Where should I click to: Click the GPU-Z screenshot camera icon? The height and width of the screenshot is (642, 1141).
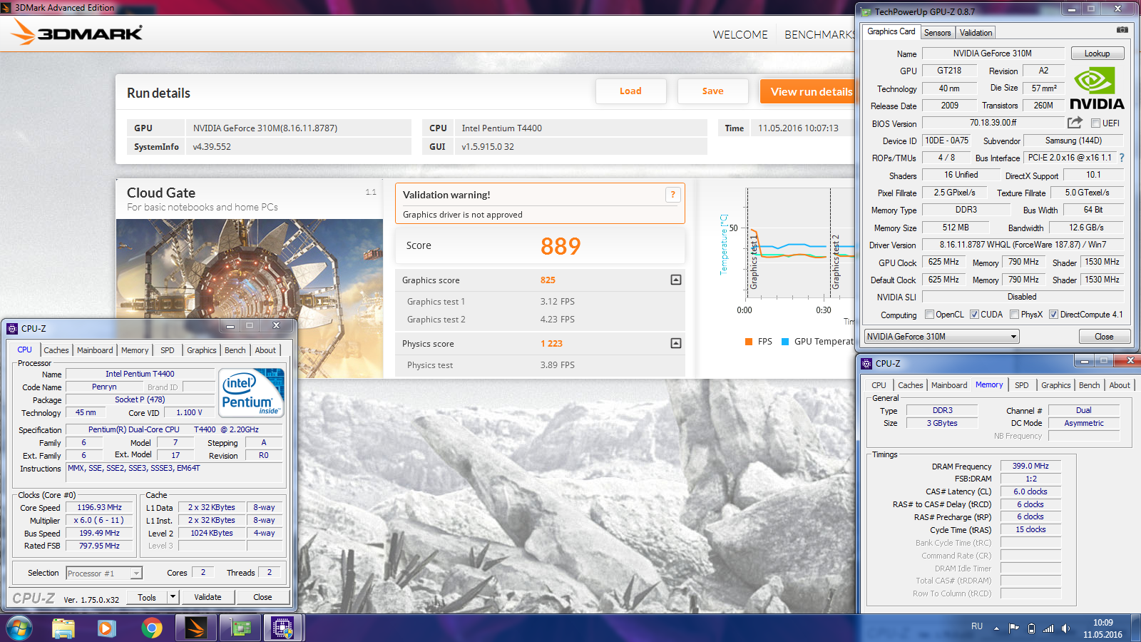point(1122,30)
